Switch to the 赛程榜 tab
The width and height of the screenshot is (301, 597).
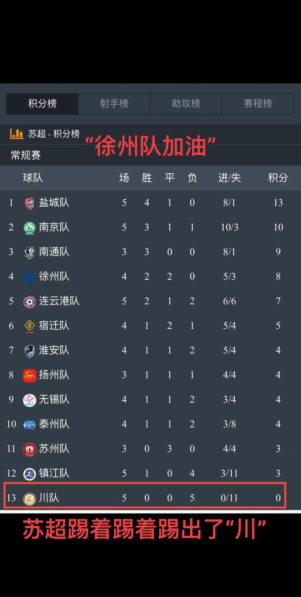(x=258, y=104)
